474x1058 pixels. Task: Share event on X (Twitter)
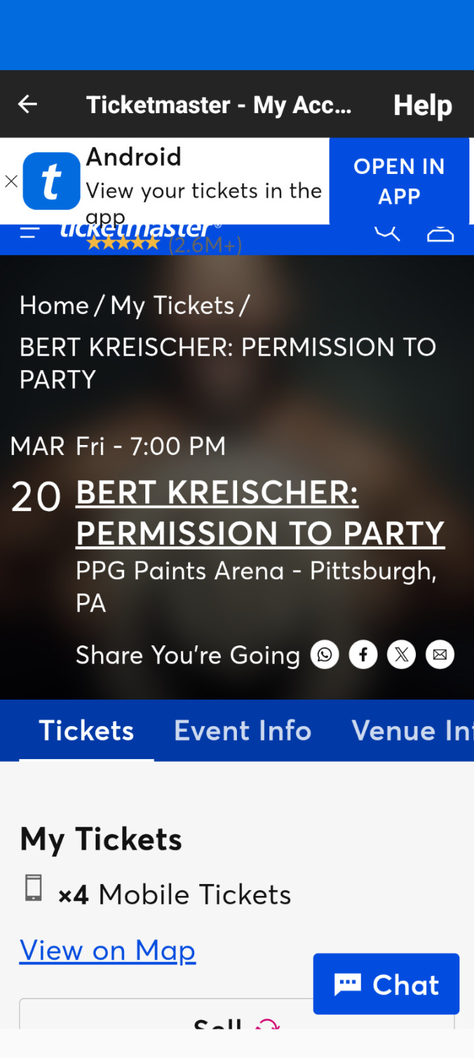pos(401,654)
